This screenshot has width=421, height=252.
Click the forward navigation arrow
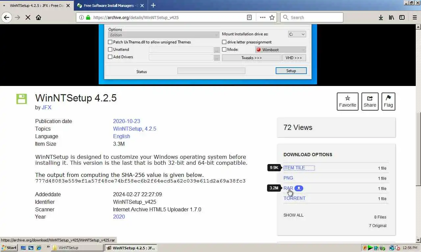coord(17,17)
